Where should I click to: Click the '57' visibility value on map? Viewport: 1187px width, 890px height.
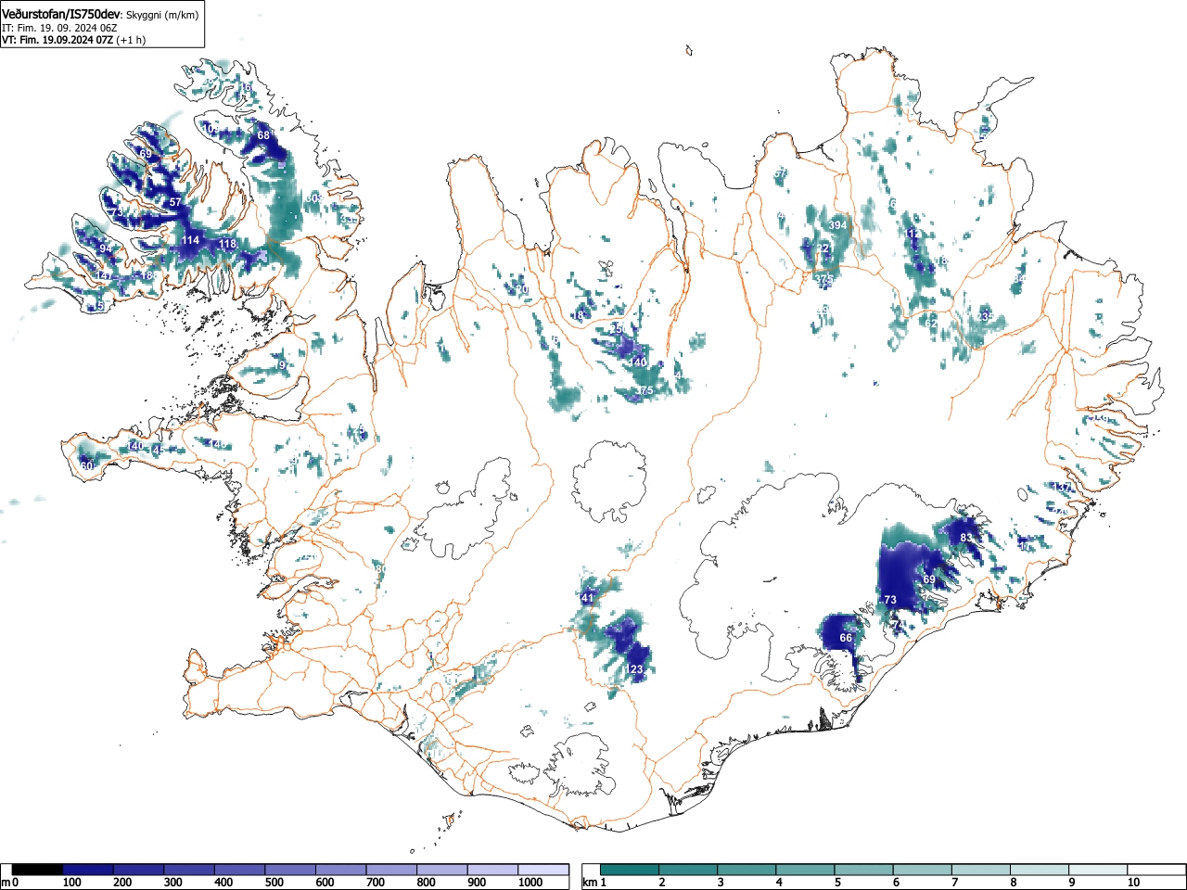point(175,202)
